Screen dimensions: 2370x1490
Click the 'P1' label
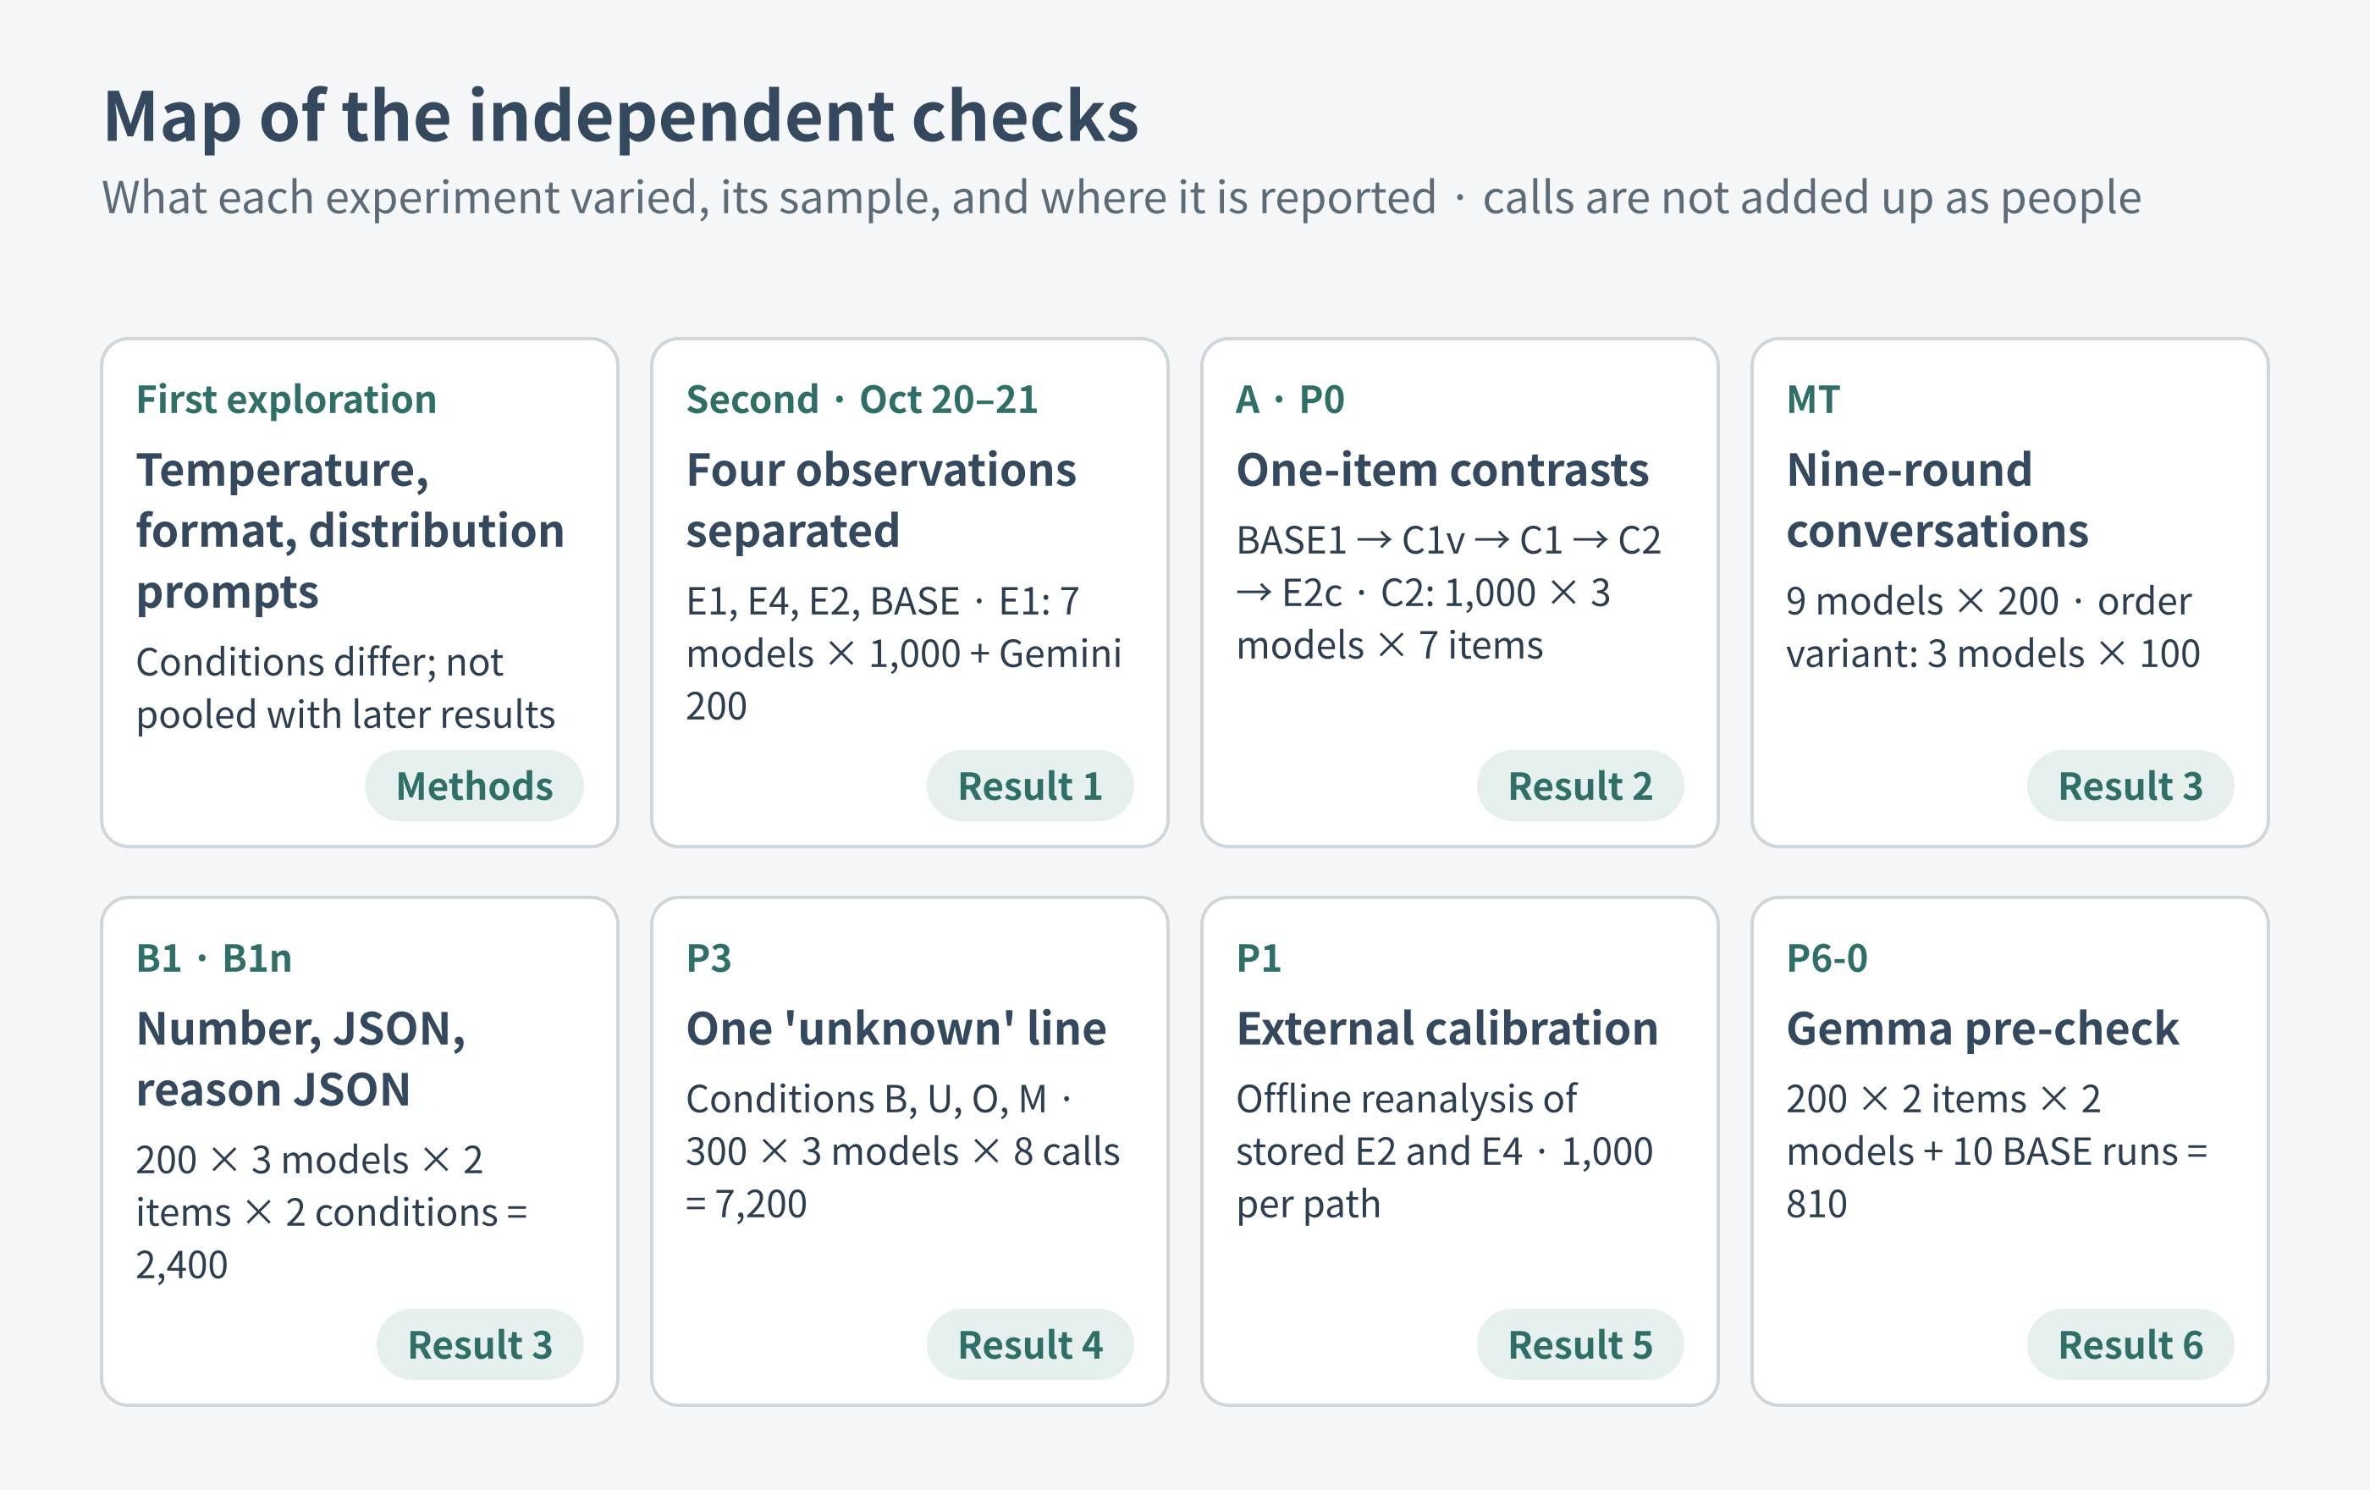pyautogui.click(x=1259, y=958)
